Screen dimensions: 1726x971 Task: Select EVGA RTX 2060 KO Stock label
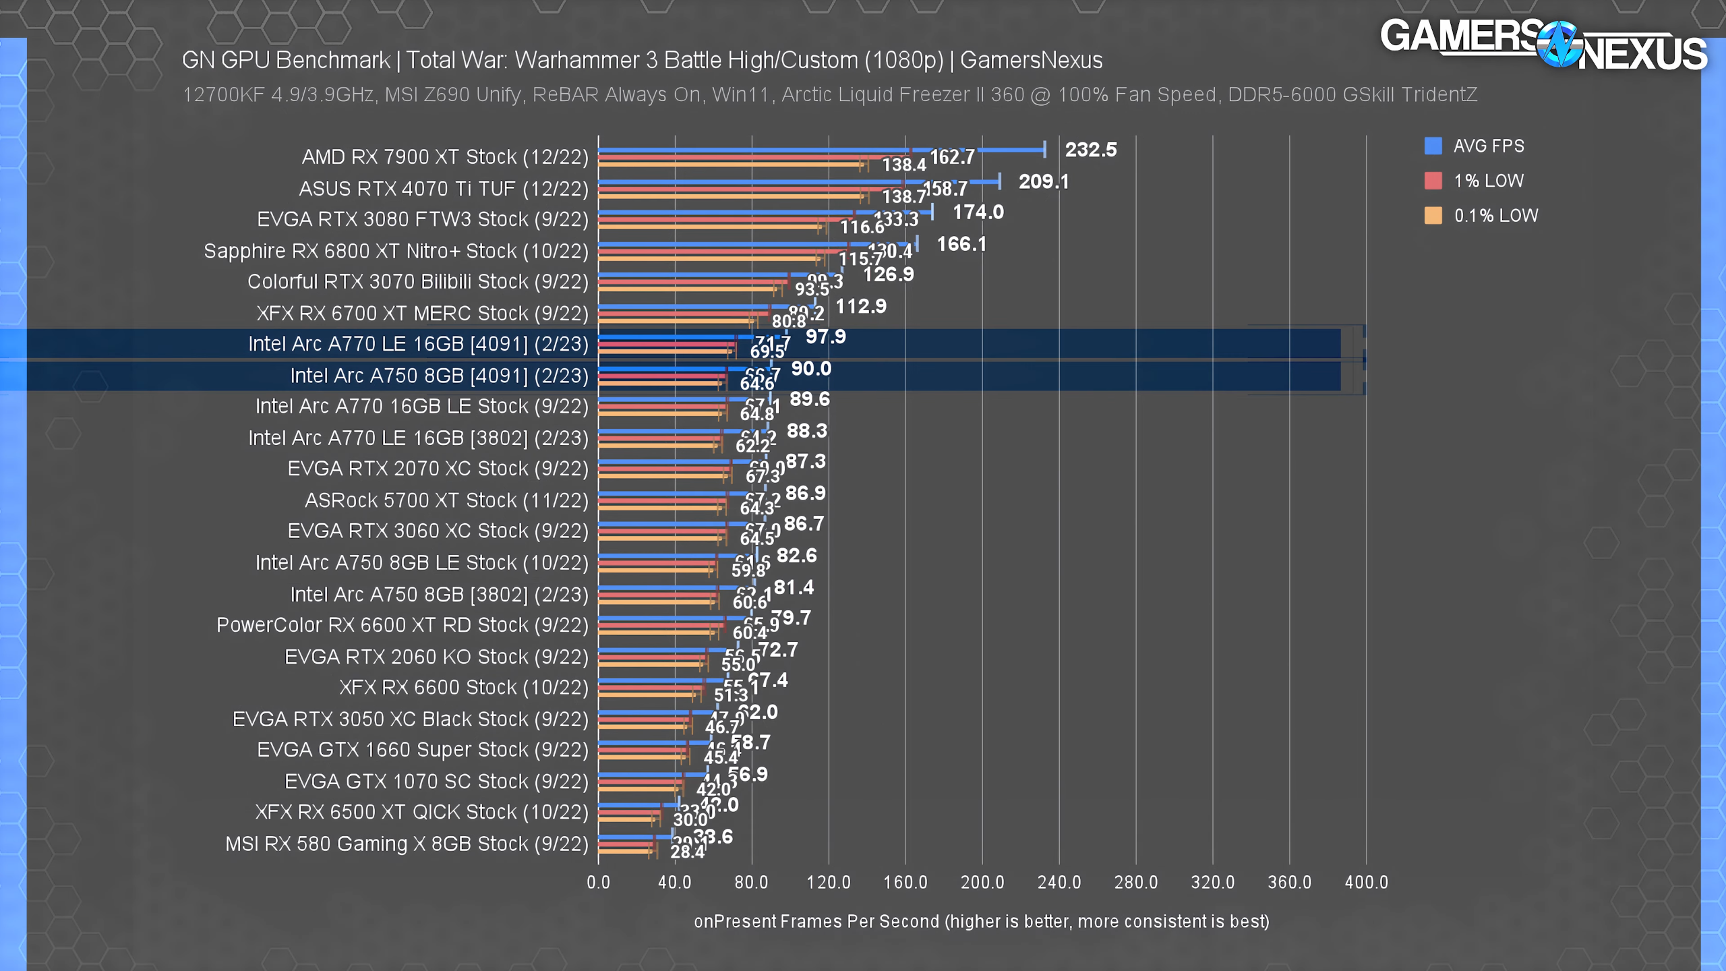[436, 657]
